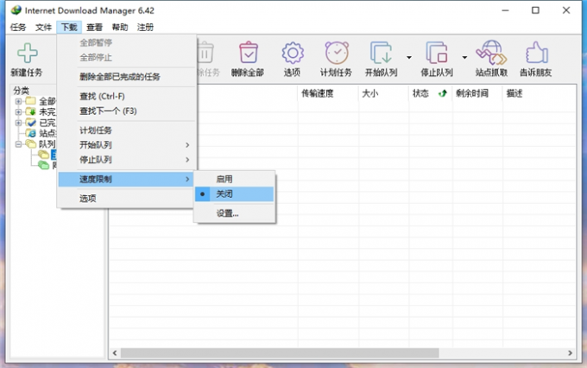The image size is (587, 368).
Task: Select 启用 to enable speed limit
Action: tap(224, 179)
